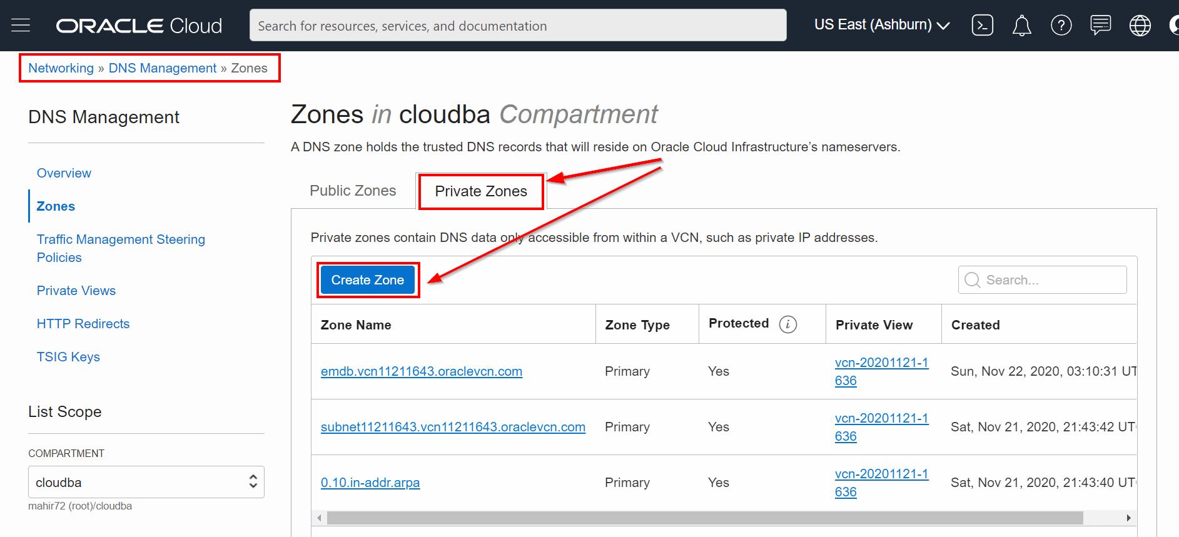The height and width of the screenshot is (537, 1179).
Task: Click the Create Zone button
Action: (368, 280)
